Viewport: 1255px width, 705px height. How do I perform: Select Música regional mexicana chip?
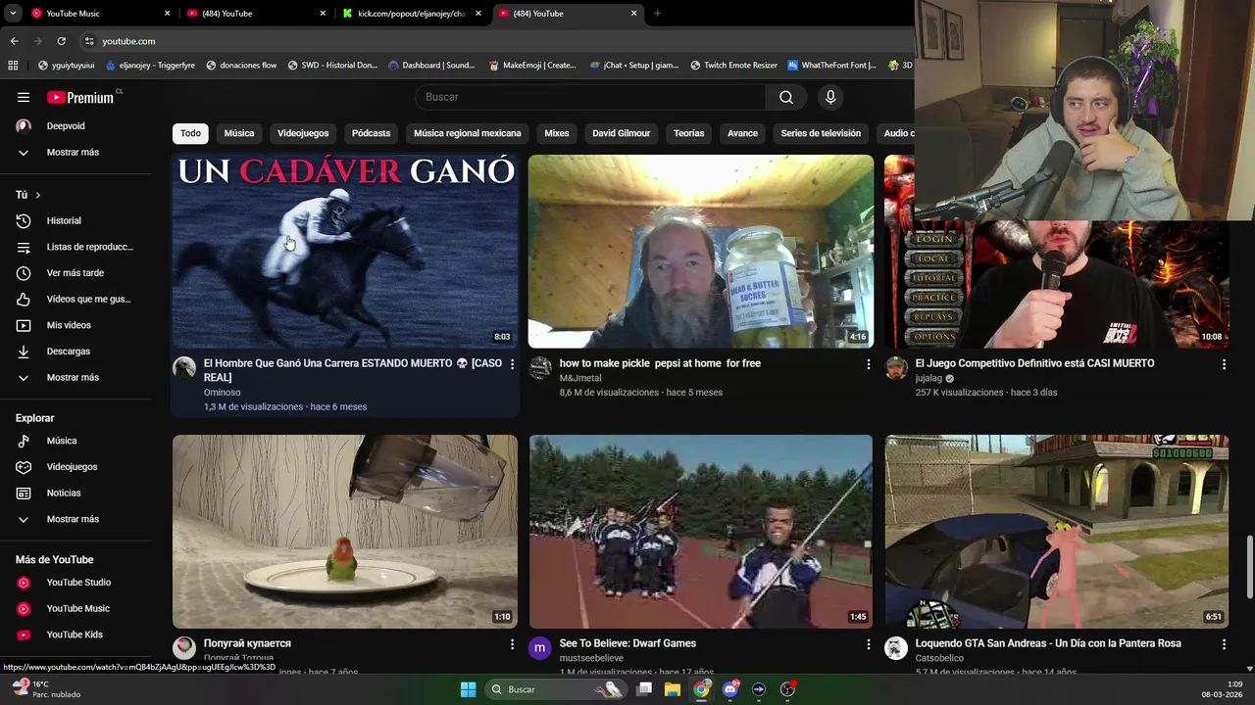pos(467,133)
